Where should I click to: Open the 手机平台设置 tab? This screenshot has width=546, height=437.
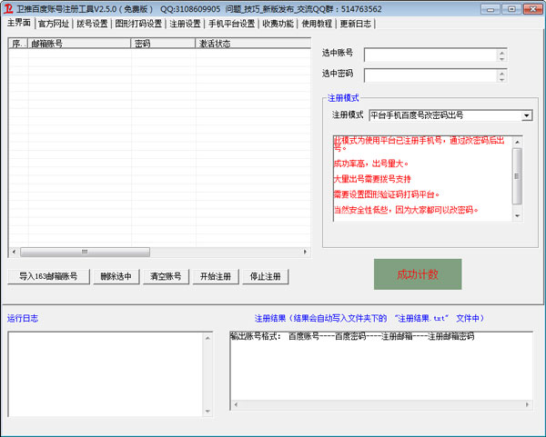point(231,24)
